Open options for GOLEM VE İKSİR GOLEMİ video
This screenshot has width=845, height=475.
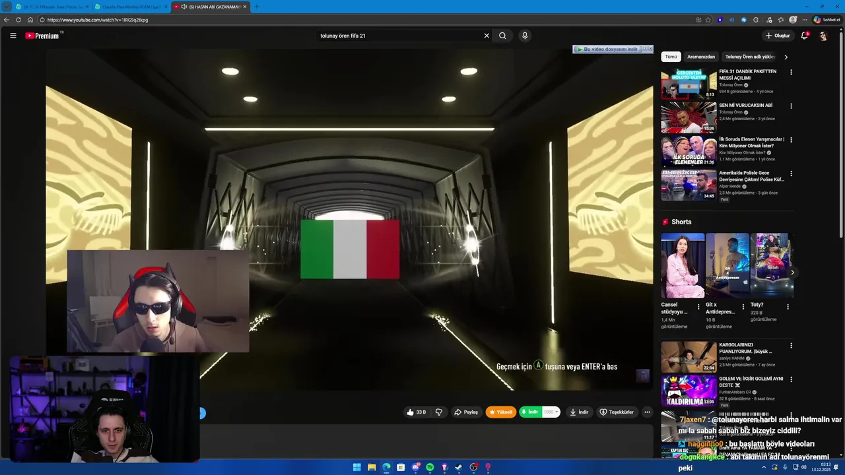coord(791,379)
